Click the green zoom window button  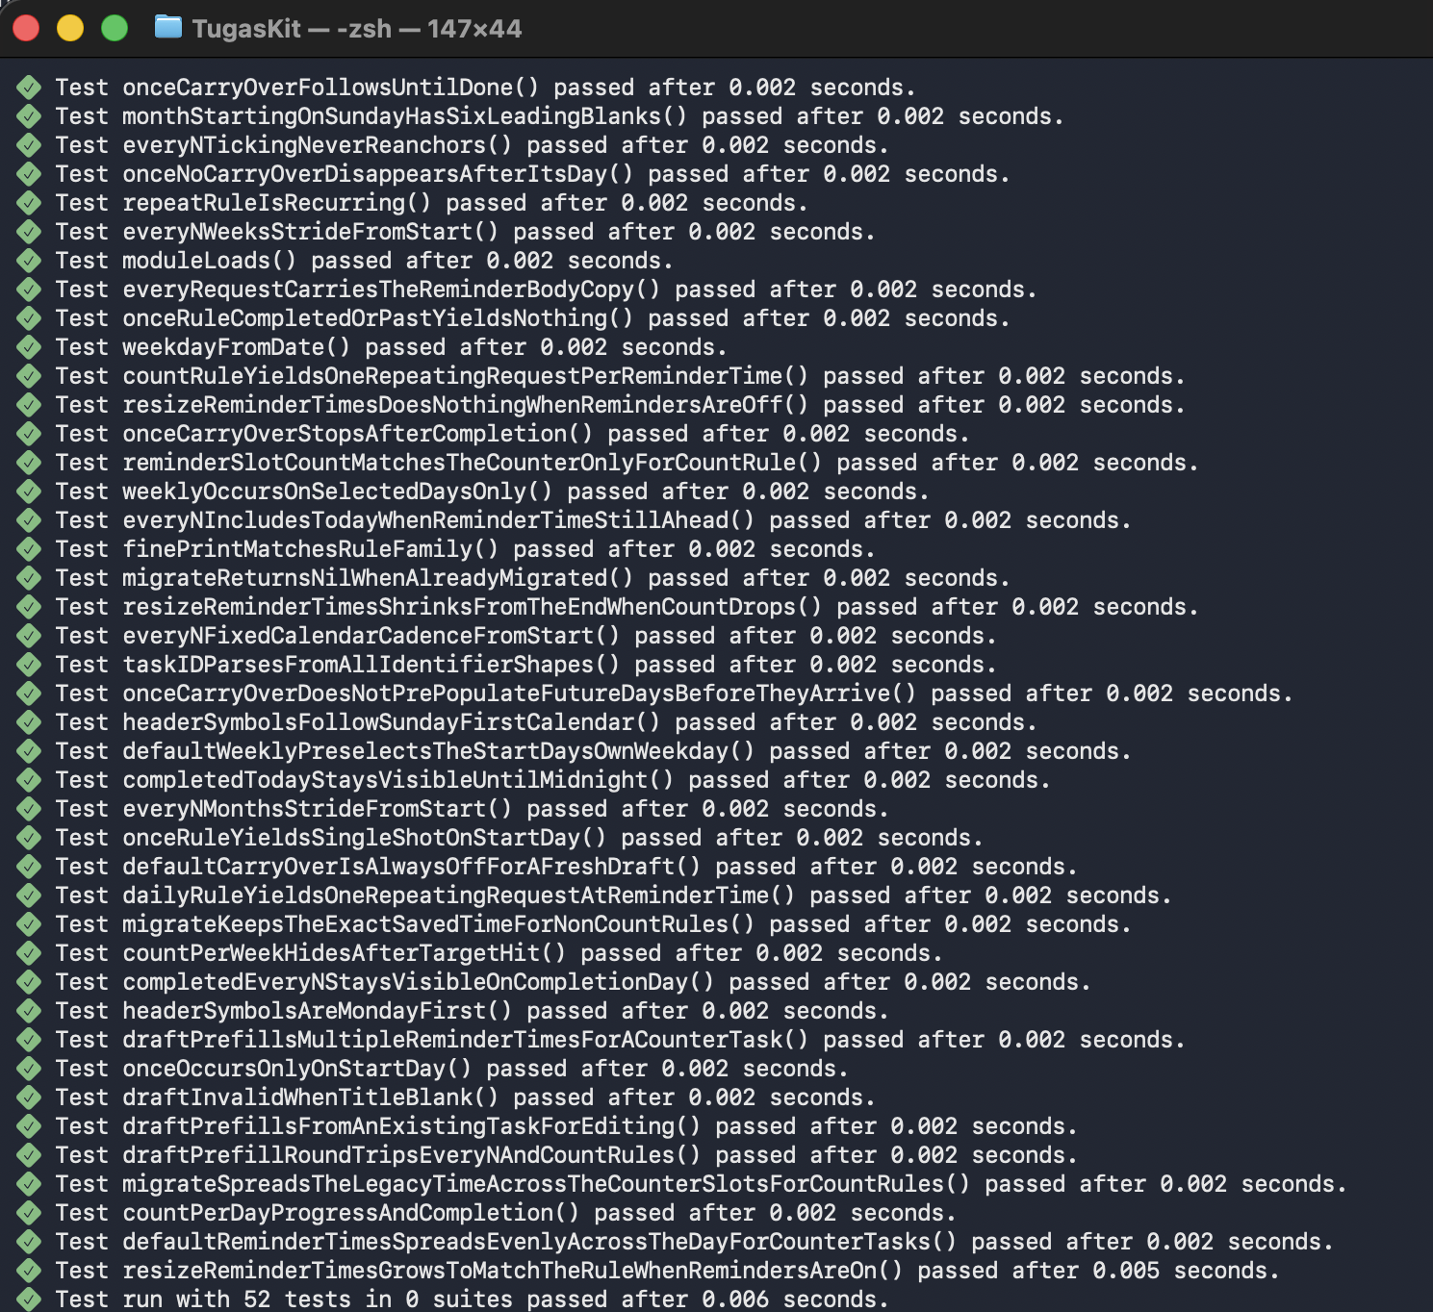pos(115,29)
